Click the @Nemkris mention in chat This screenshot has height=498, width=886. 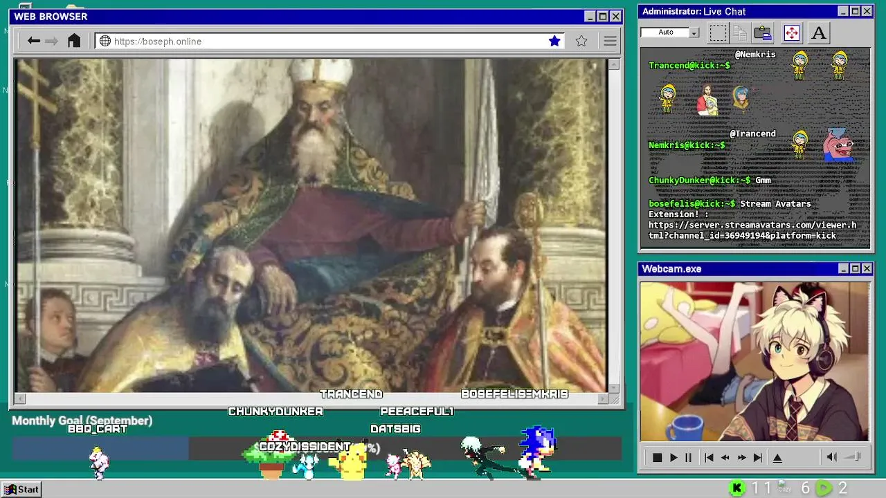click(754, 54)
